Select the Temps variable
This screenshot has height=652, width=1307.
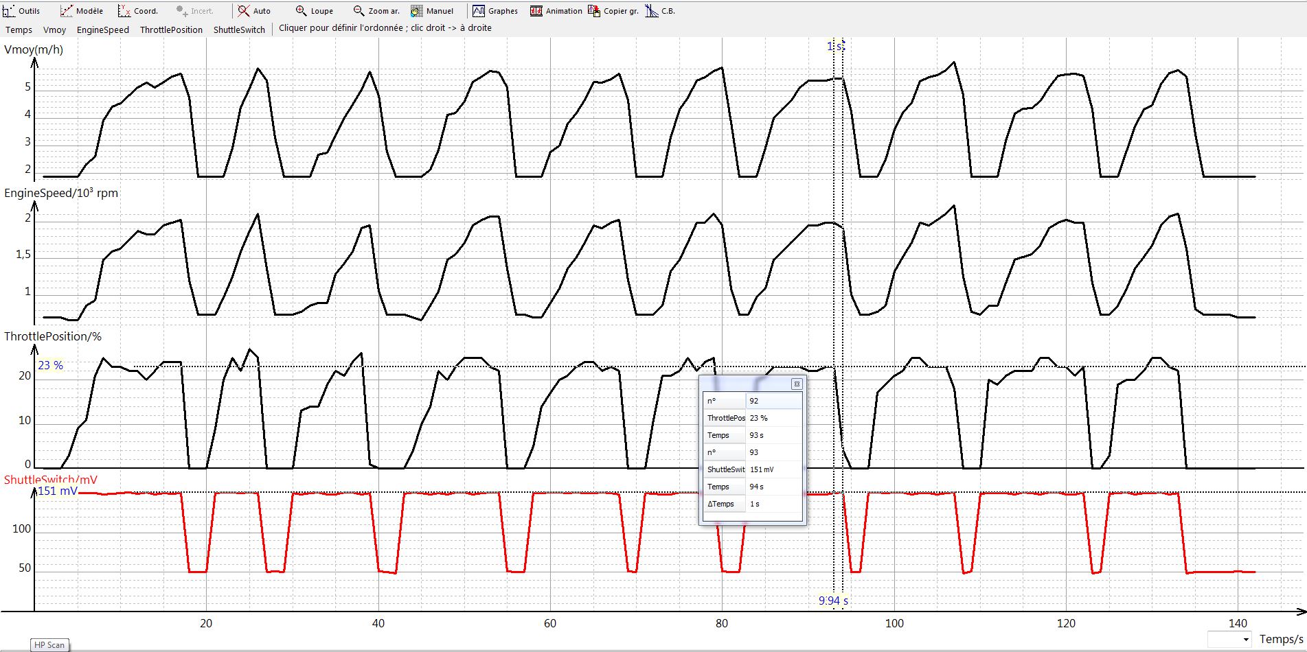pos(19,30)
